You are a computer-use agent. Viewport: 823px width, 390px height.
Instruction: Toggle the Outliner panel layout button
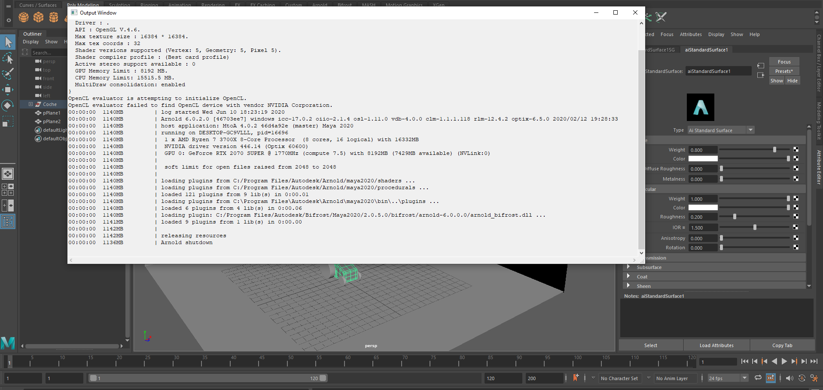(x=8, y=221)
